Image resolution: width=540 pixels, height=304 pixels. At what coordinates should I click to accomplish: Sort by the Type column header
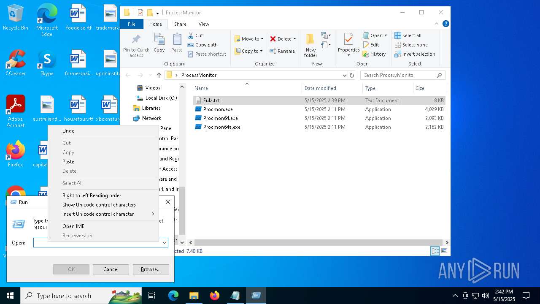tap(388, 88)
